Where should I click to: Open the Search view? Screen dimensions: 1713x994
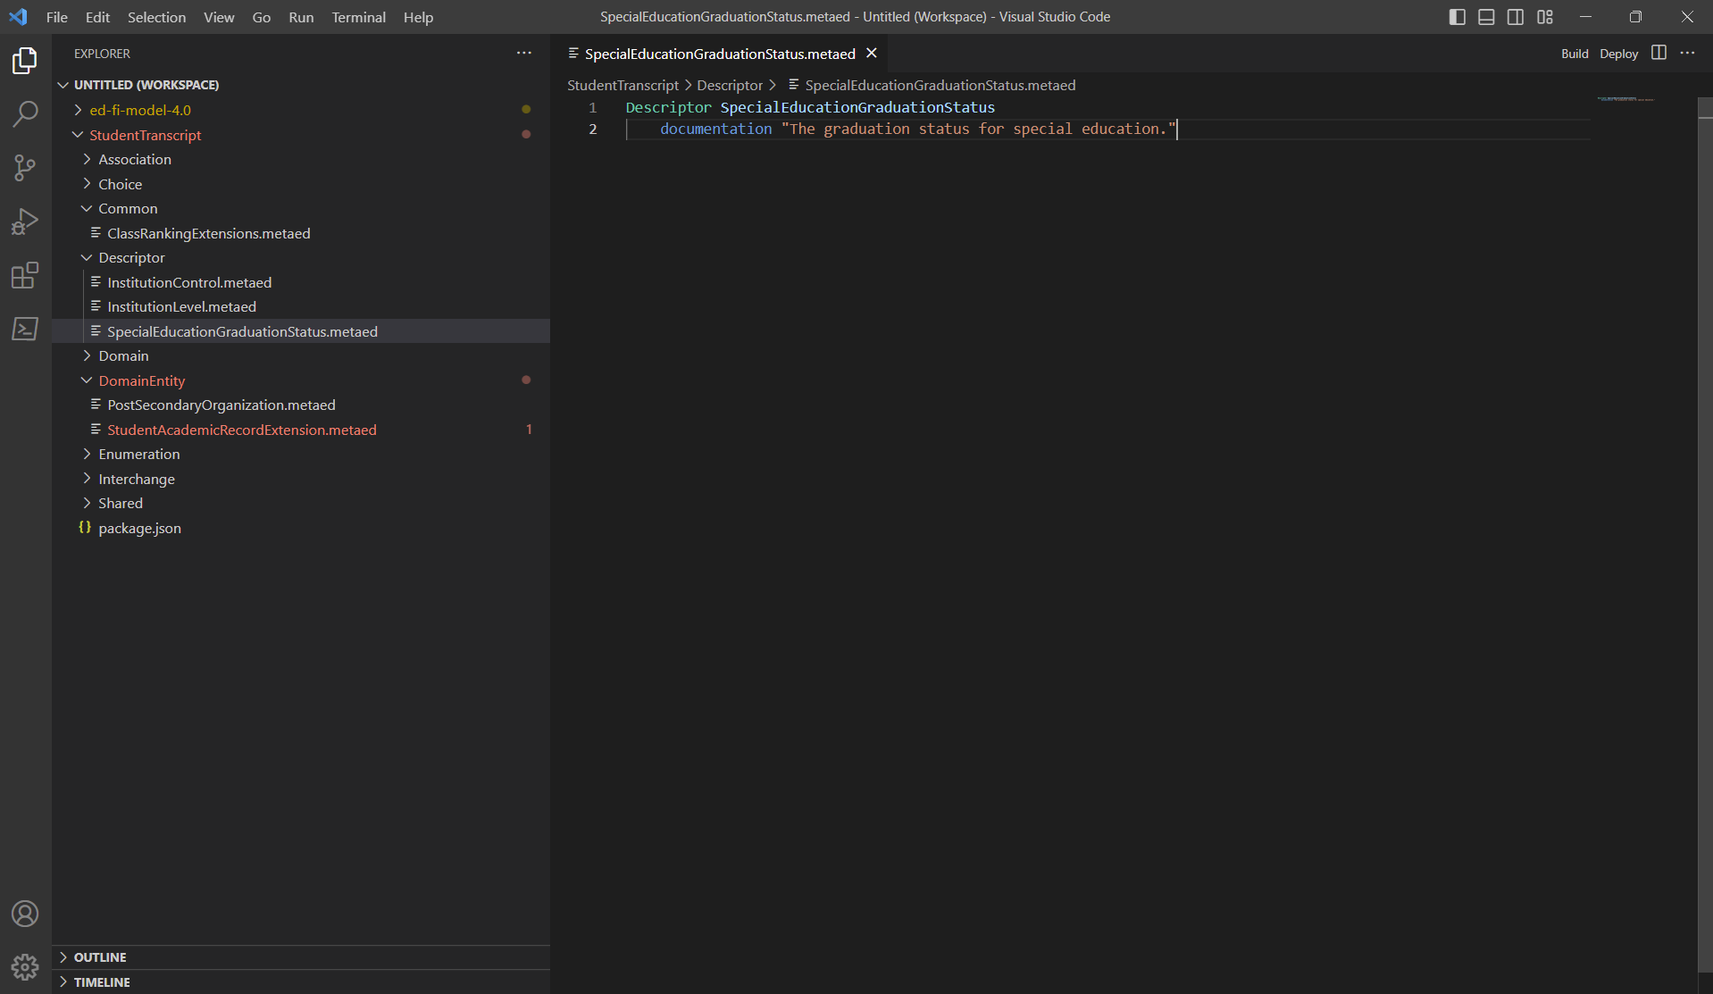click(x=25, y=113)
